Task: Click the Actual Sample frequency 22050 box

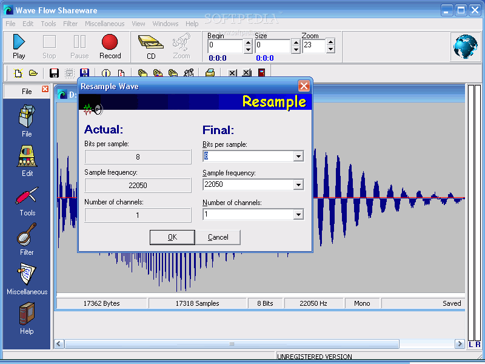Action: [138, 186]
